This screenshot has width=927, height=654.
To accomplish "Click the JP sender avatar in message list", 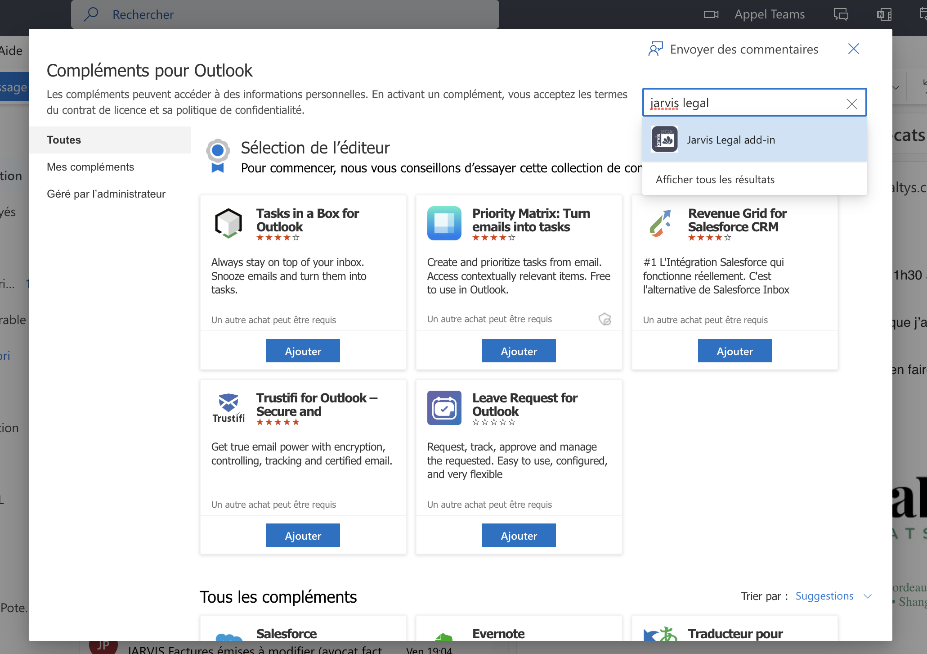I will coord(103,646).
